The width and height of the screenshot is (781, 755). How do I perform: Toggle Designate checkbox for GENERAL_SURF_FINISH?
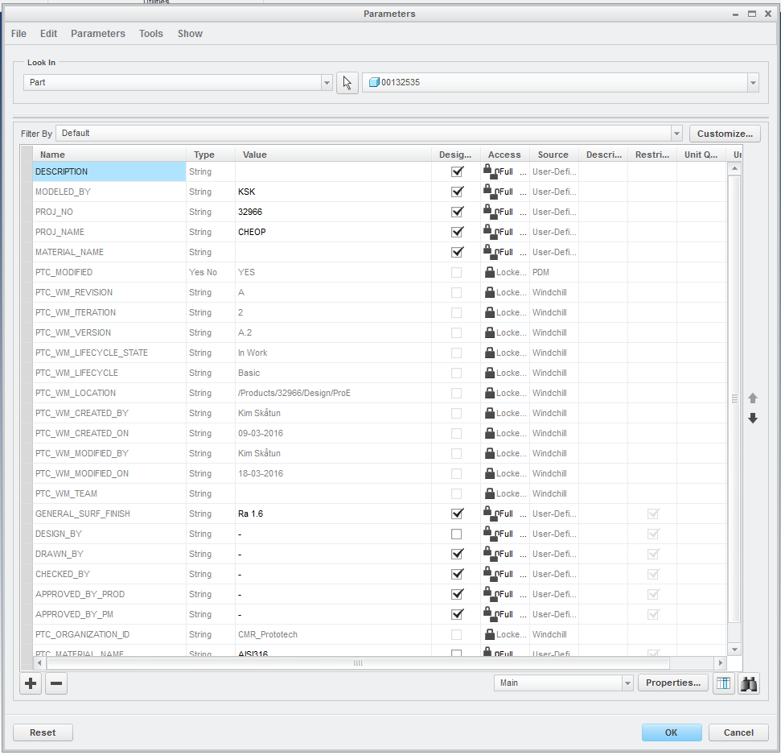click(457, 514)
